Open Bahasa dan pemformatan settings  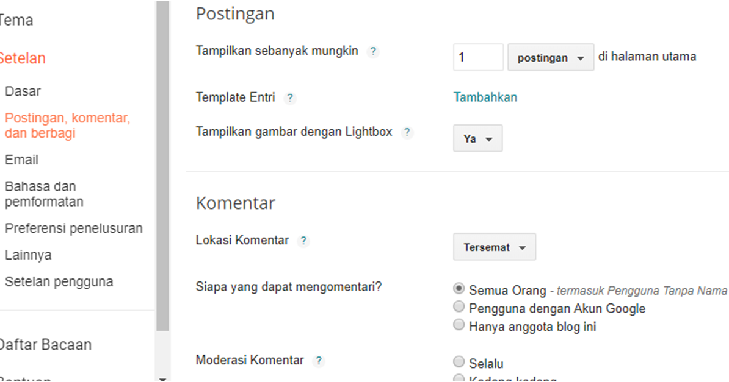pyautogui.click(x=44, y=194)
